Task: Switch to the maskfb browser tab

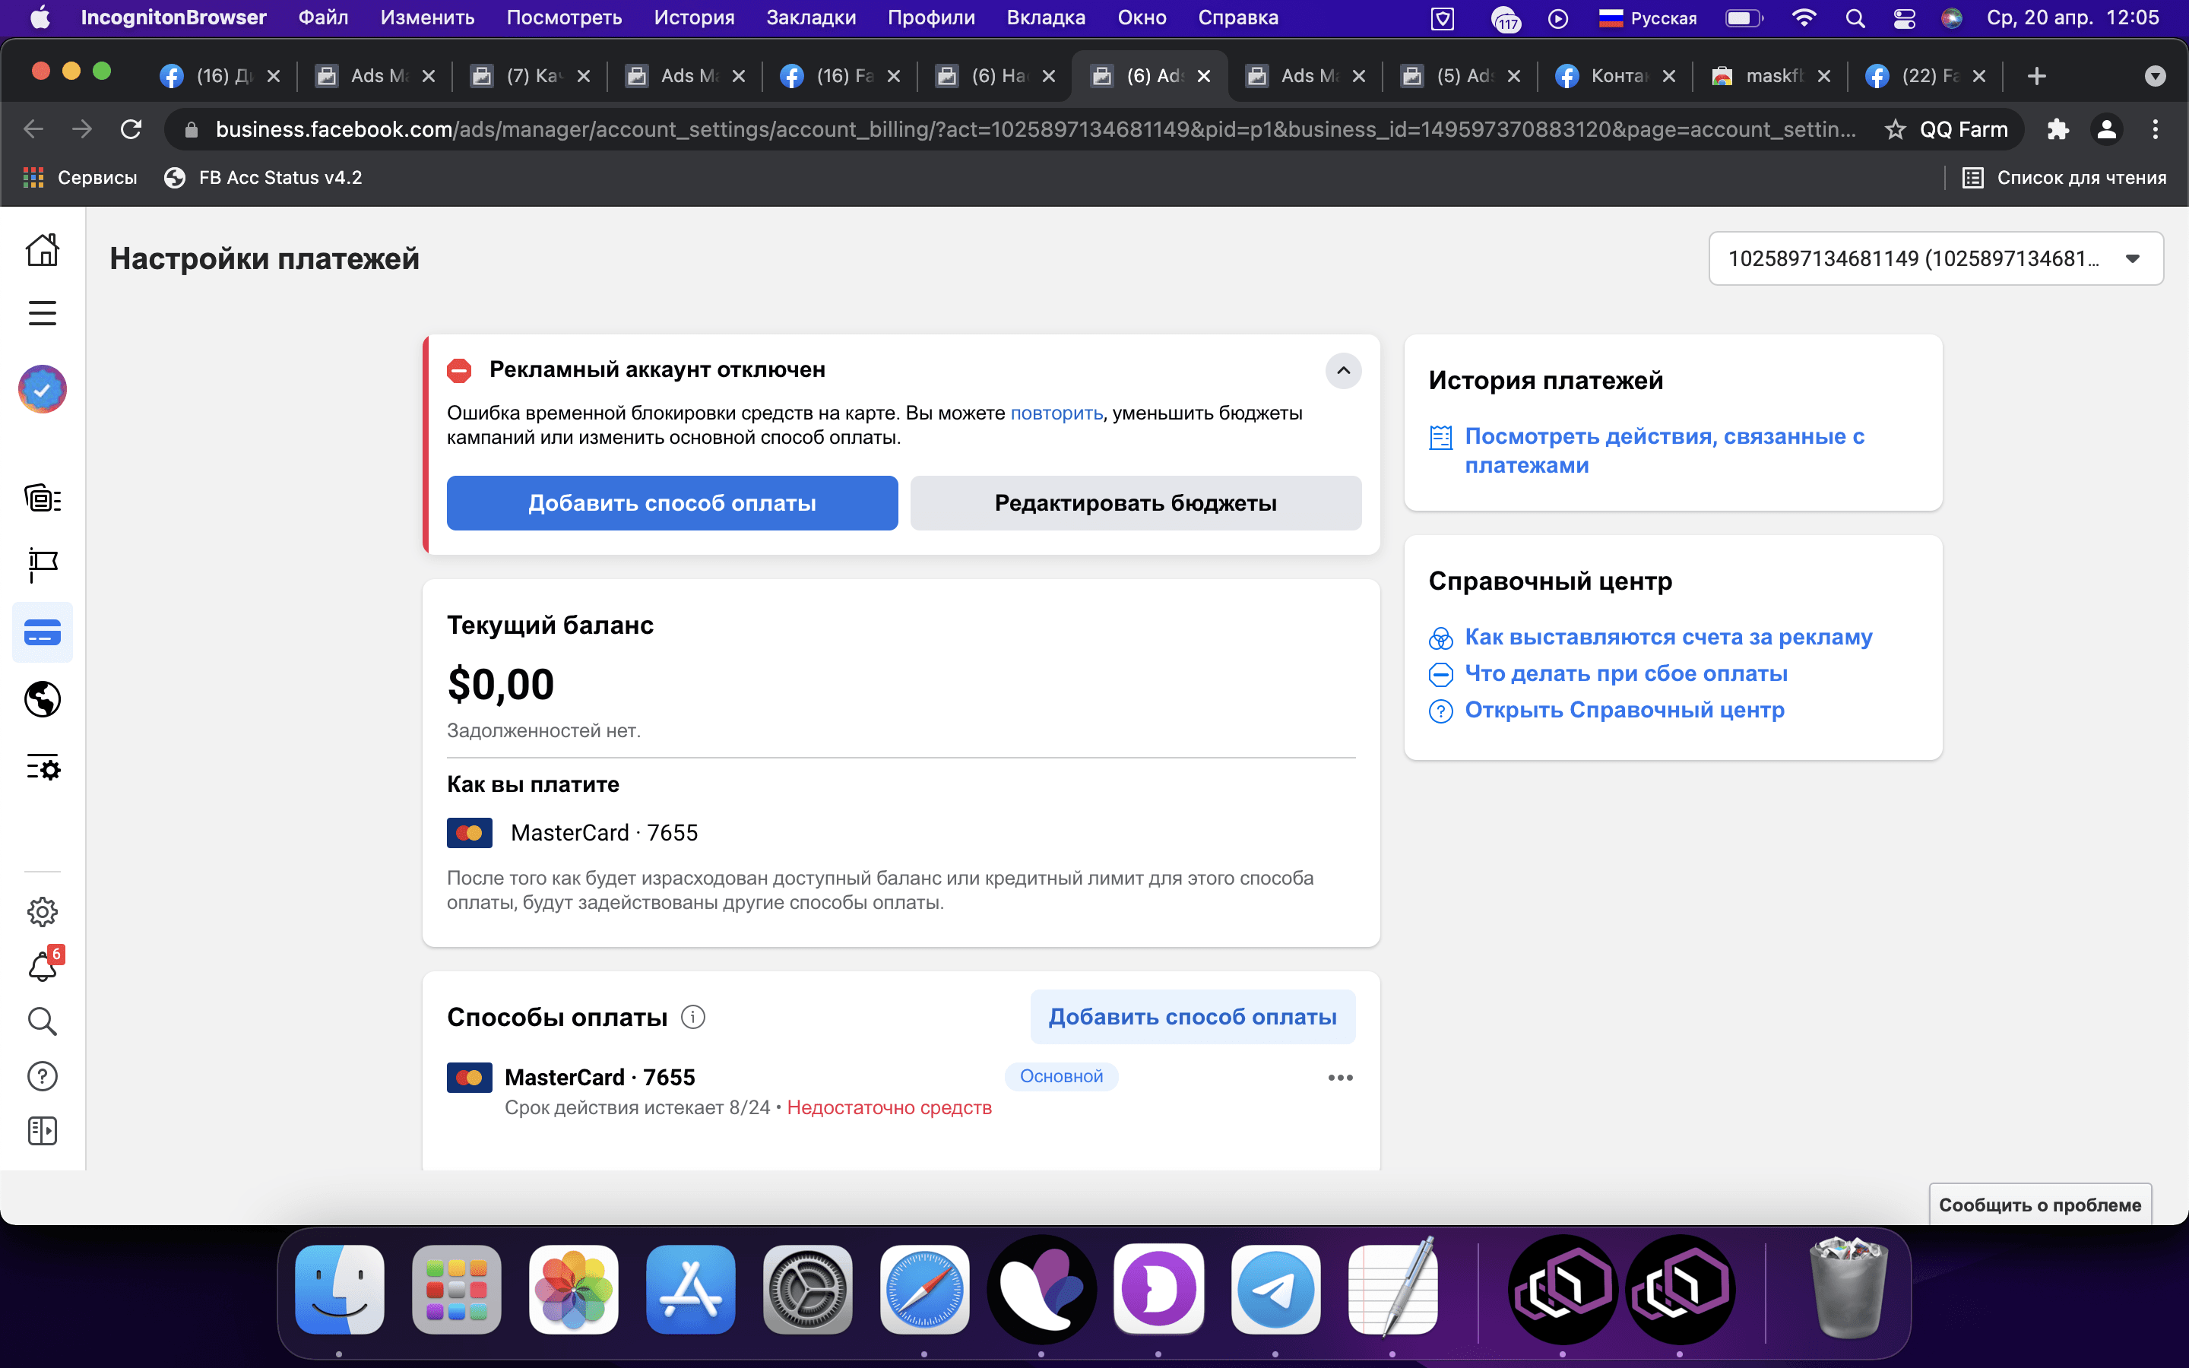Action: click(1770, 76)
